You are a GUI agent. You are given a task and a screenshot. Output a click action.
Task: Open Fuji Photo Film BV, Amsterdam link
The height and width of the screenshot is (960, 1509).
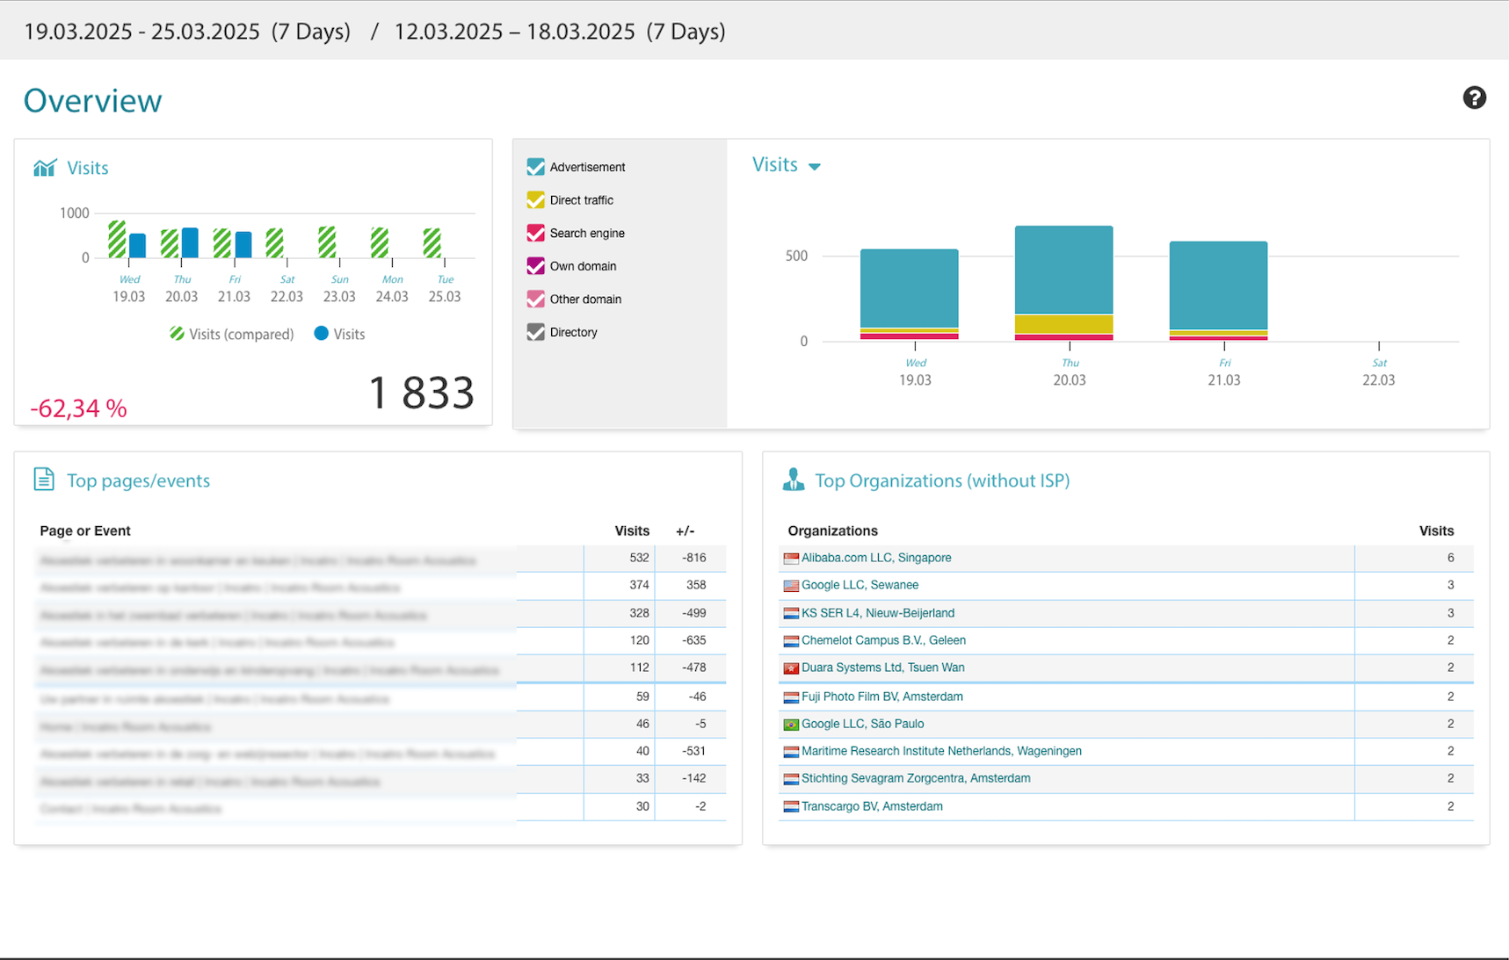pos(882,697)
